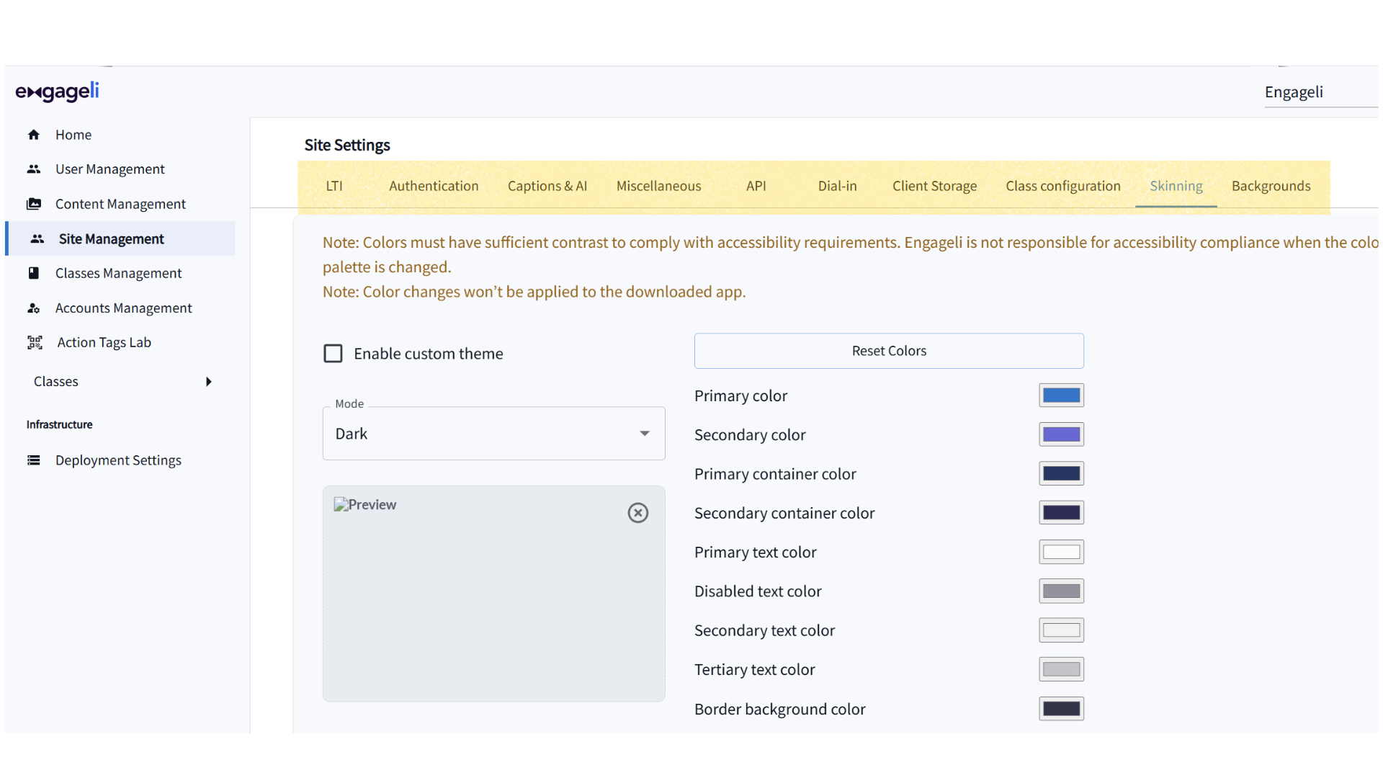Open the Secondary color swatch
Viewport: 1383px width, 778px height.
point(1061,434)
